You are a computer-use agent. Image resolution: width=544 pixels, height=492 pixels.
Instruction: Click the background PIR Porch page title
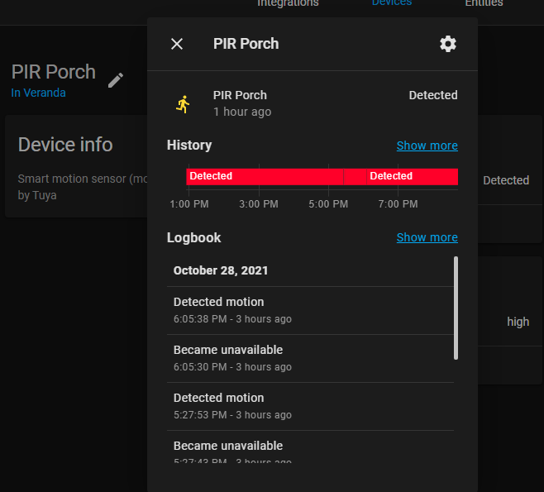[54, 72]
